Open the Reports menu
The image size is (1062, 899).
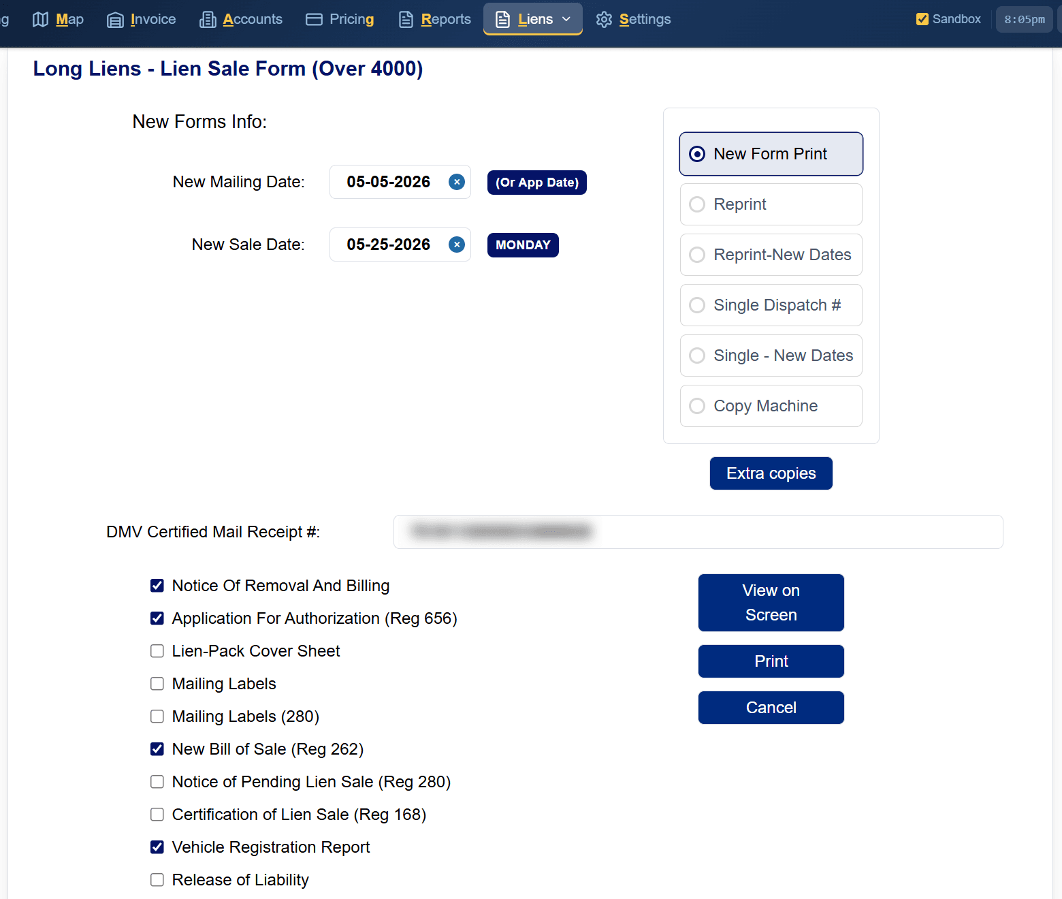(x=434, y=19)
